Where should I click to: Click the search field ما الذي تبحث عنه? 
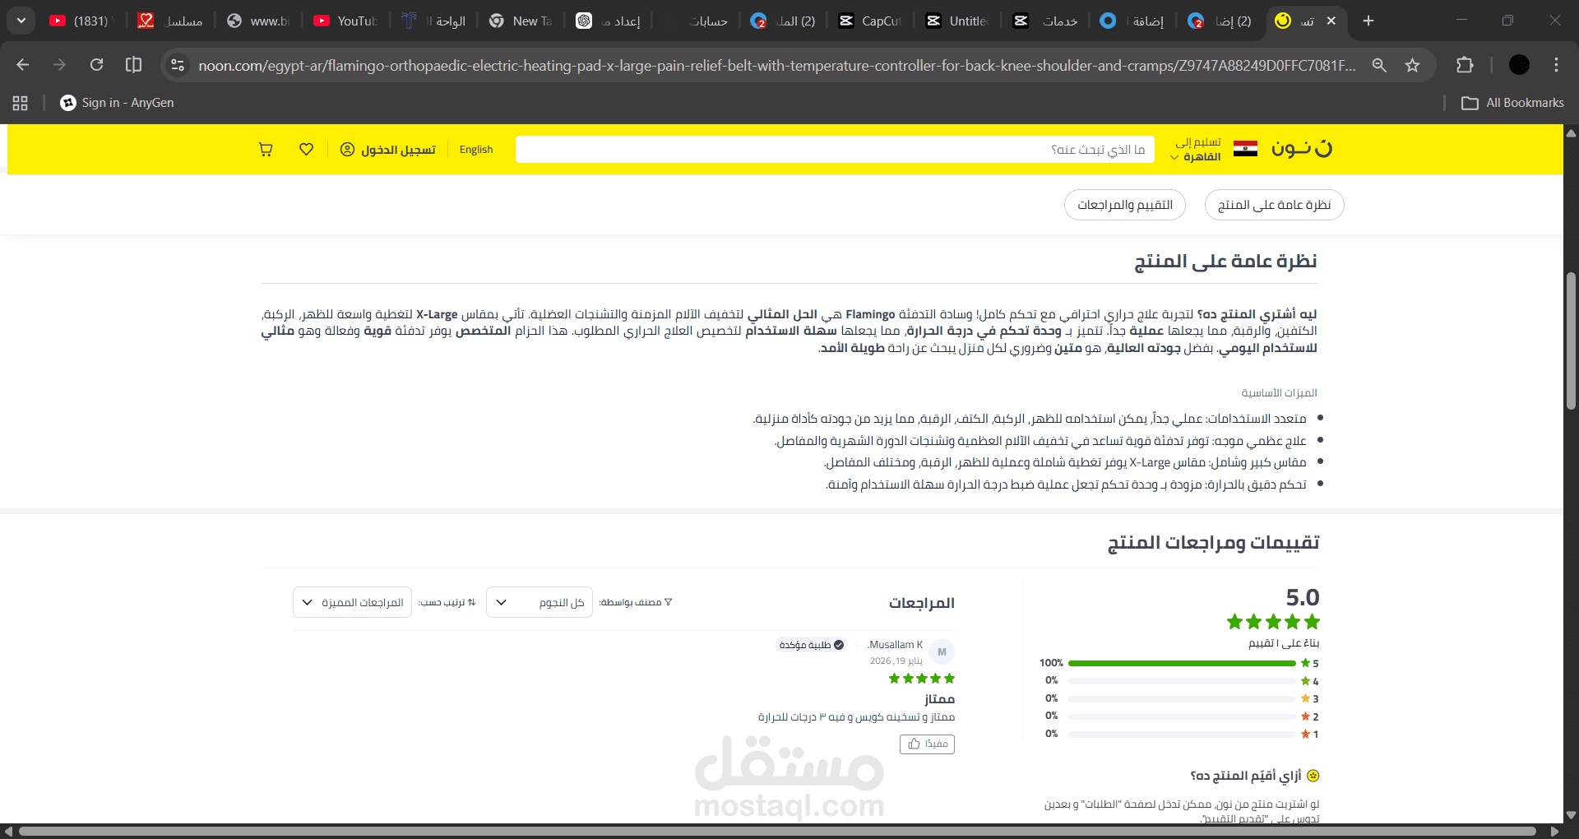pyautogui.click(x=835, y=150)
